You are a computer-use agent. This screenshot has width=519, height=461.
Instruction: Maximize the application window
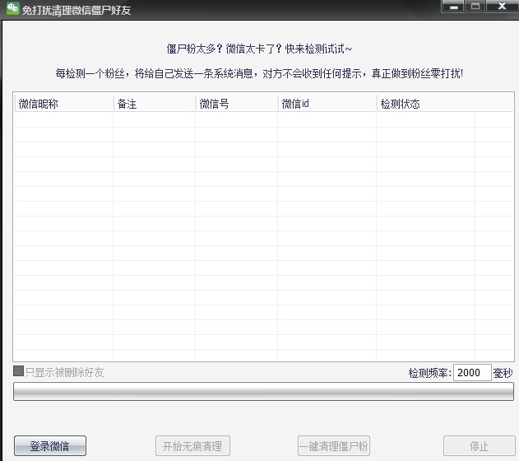tap(475, 7)
